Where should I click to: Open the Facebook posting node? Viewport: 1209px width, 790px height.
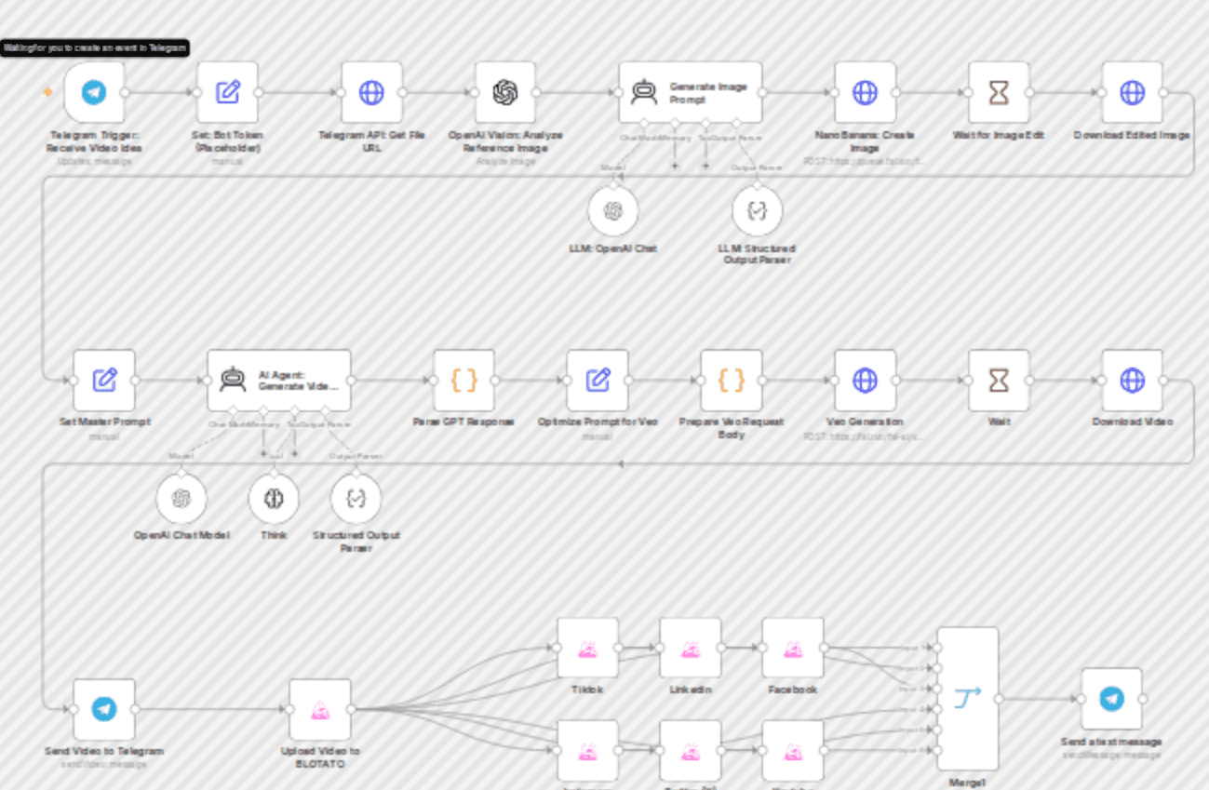(793, 648)
